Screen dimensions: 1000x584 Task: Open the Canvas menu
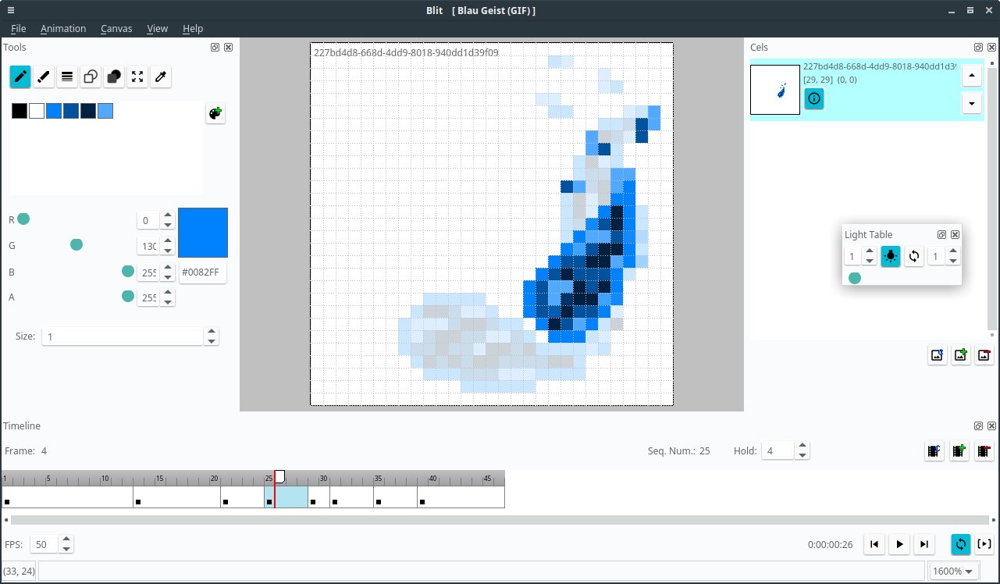coord(116,28)
